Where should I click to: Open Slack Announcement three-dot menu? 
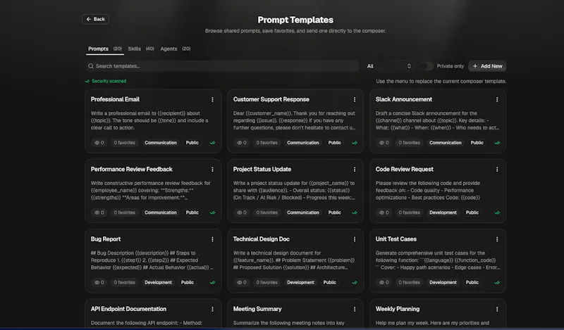pyautogui.click(x=497, y=99)
